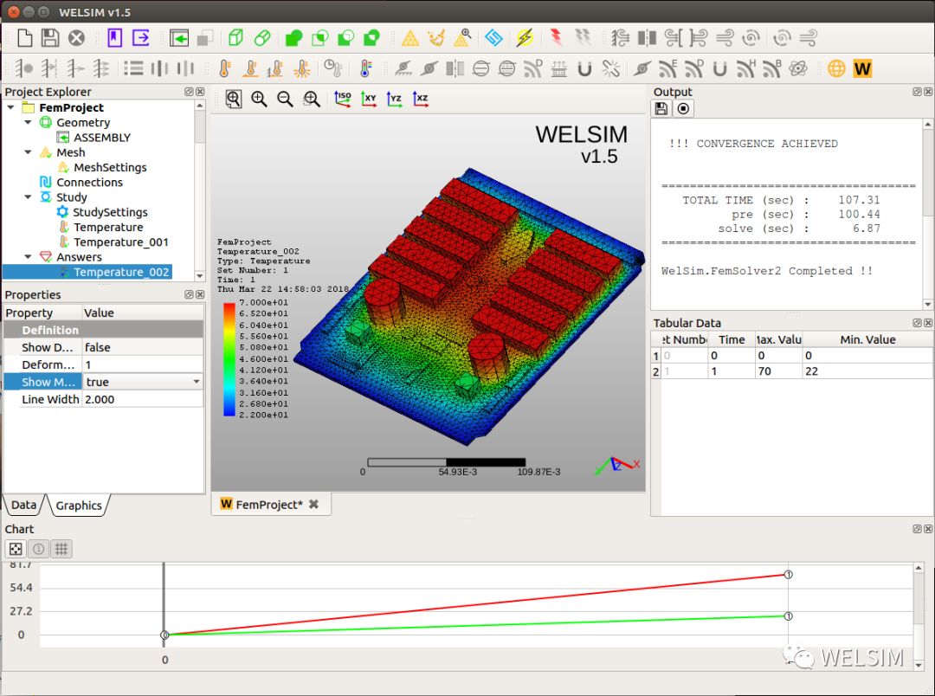Select Connections in the project tree
This screenshot has height=696, width=935.
(89, 182)
